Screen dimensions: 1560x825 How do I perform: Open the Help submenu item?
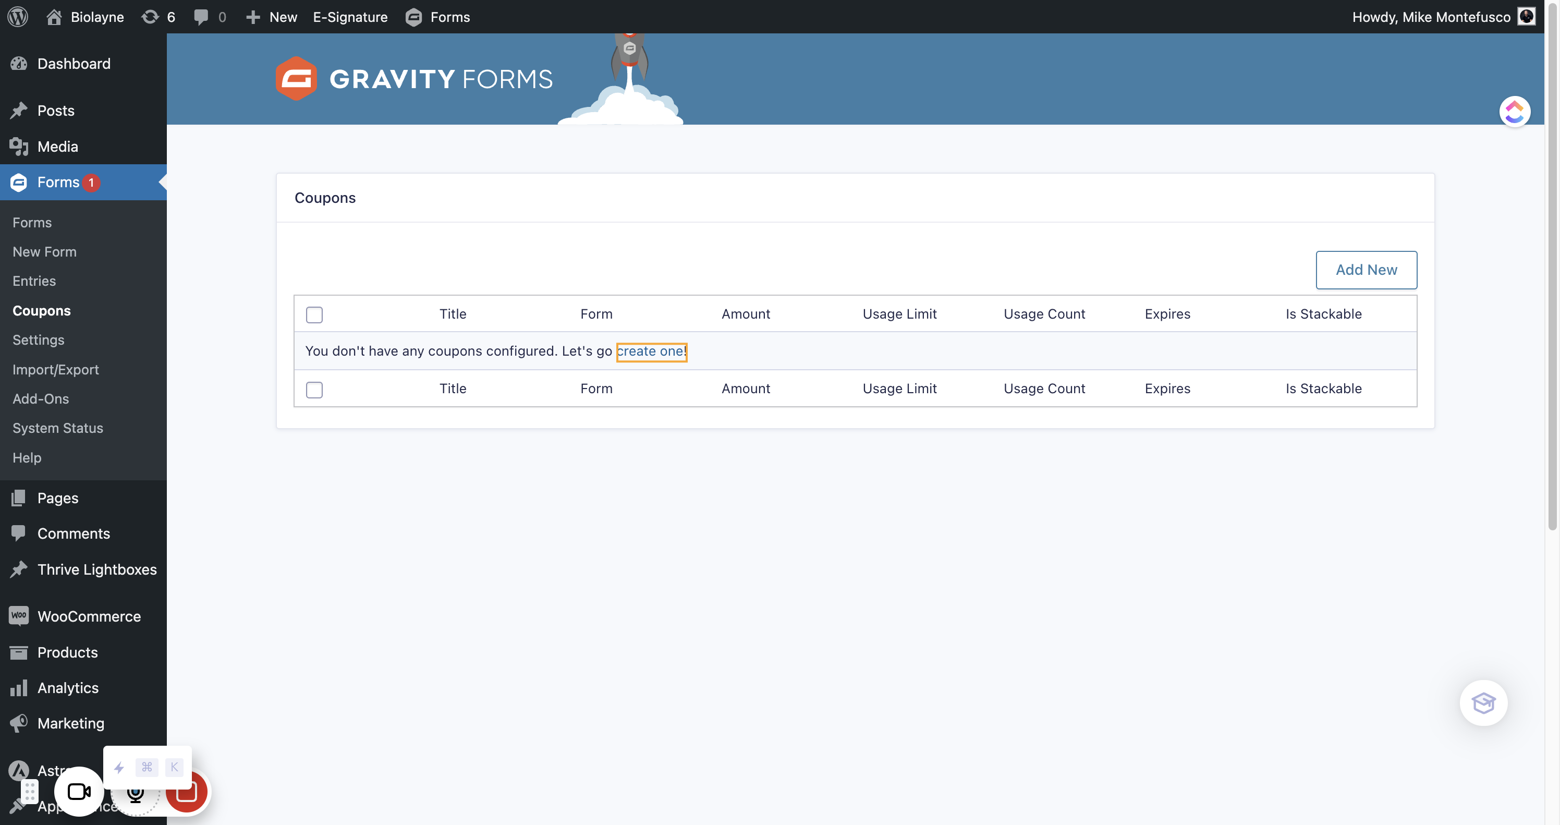pos(27,457)
